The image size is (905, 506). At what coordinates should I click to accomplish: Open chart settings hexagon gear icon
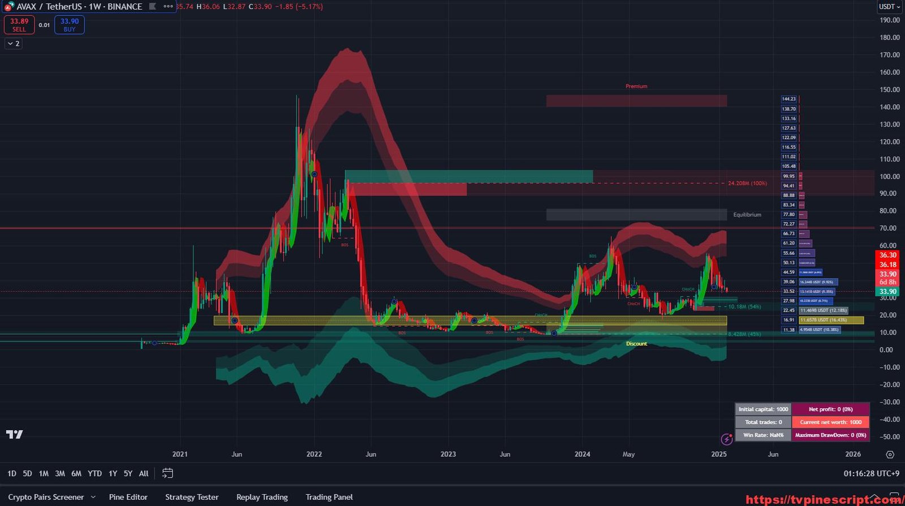click(890, 455)
